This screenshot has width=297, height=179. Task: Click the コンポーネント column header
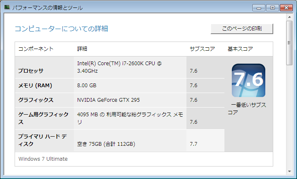click(36, 49)
